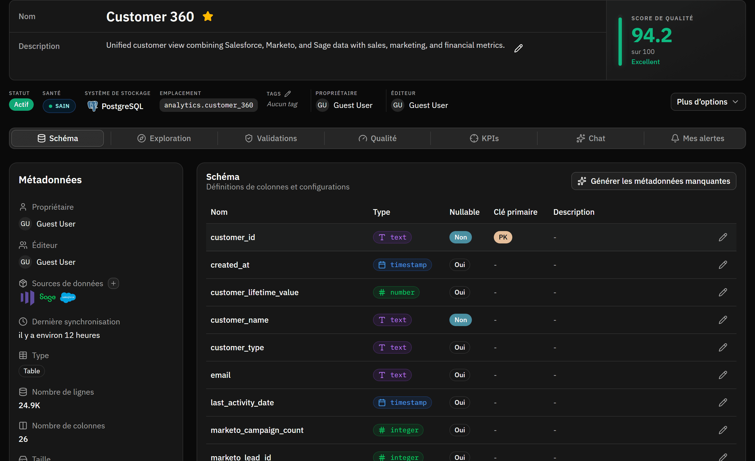
Task: Click the Table type chip
Action: pos(31,371)
